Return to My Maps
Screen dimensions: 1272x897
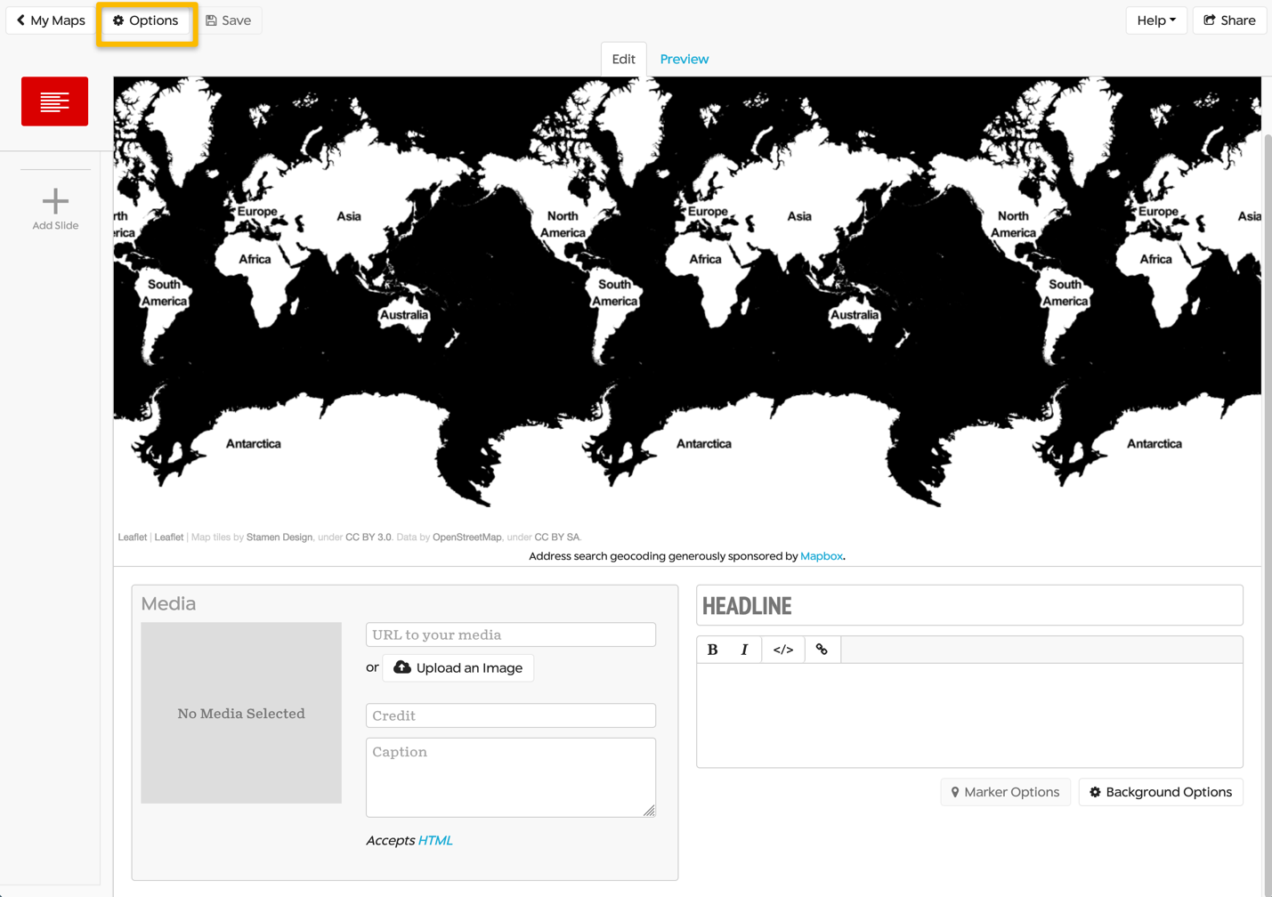(x=50, y=20)
